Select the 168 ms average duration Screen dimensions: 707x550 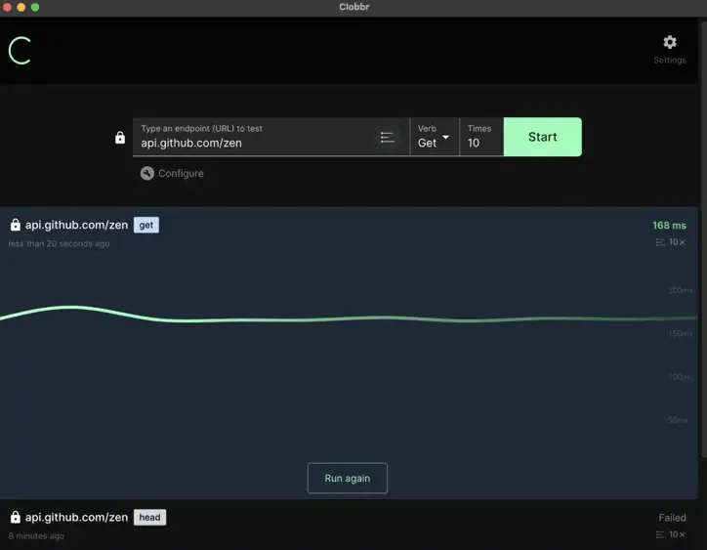pyautogui.click(x=669, y=225)
